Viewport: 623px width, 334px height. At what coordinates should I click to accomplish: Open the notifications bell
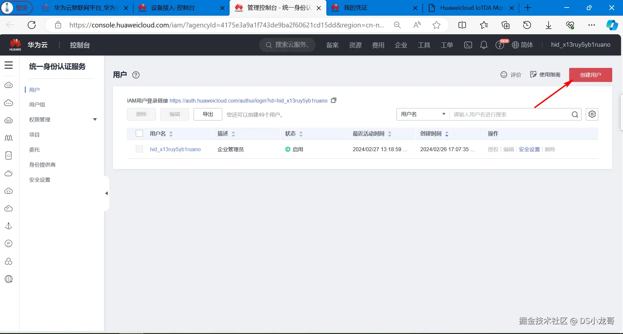click(x=484, y=45)
